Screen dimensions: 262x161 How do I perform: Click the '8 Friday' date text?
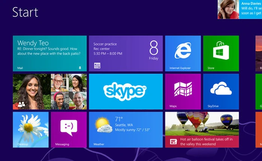[154, 50]
